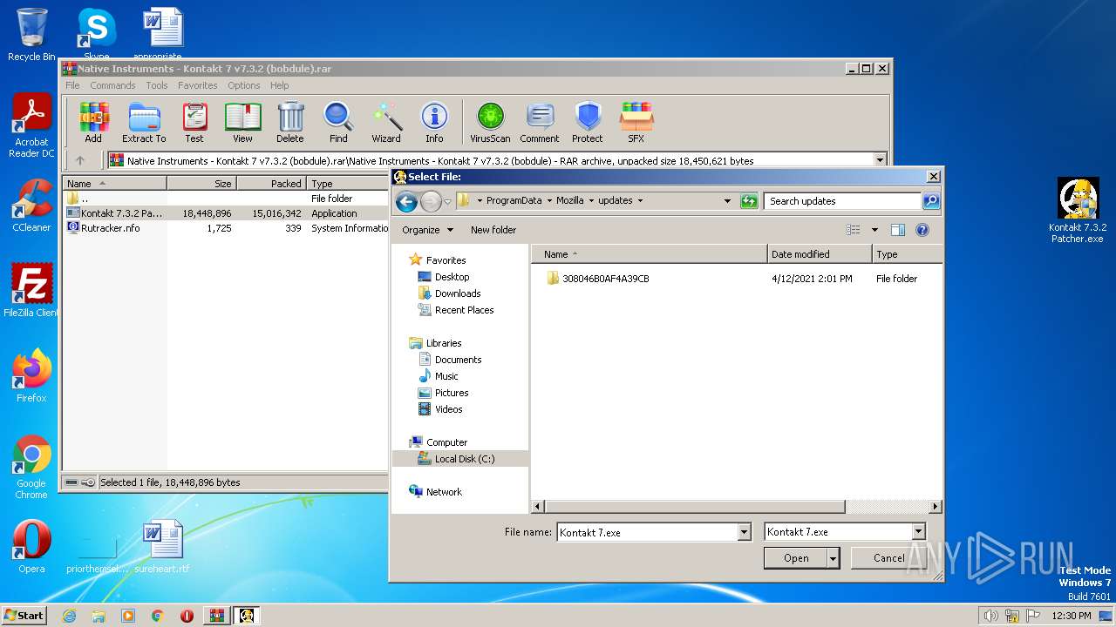Open the WinRAR address path dropdown
Image resolution: width=1116 pixels, height=627 pixels.
[880, 160]
